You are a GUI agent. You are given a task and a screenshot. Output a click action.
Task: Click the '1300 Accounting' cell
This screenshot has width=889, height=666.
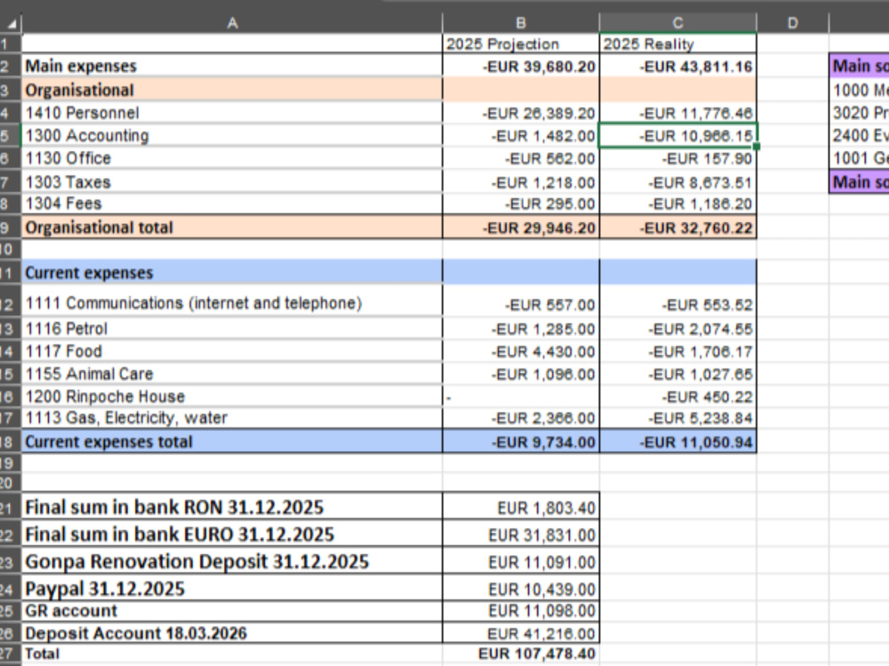(x=232, y=135)
